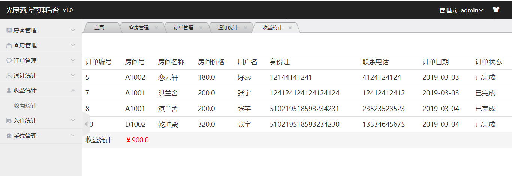Click price 320.0
The image size is (512, 176).
207,125
